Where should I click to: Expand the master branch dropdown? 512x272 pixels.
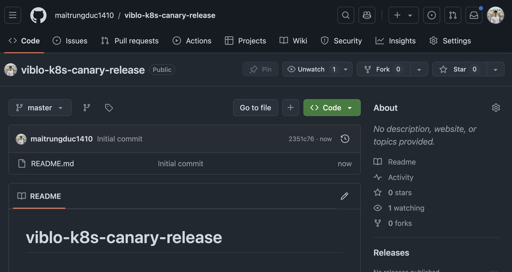[40, 108]
